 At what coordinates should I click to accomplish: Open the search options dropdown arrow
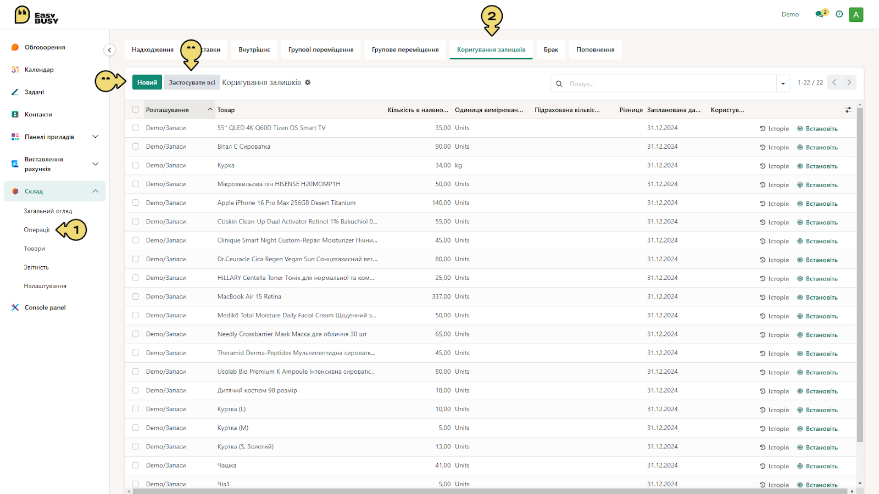click(x=783, y=84)
